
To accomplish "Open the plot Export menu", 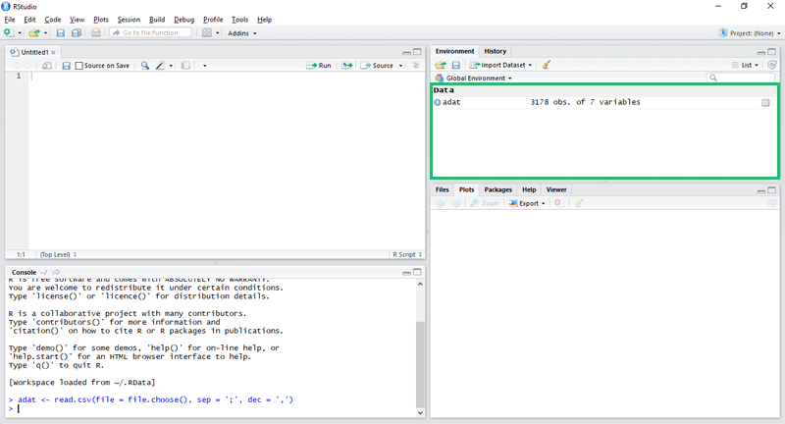I will [x=527, y=203].
